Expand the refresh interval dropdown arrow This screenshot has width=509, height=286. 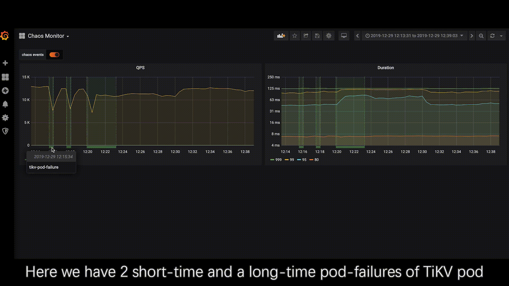pos(501,36)
